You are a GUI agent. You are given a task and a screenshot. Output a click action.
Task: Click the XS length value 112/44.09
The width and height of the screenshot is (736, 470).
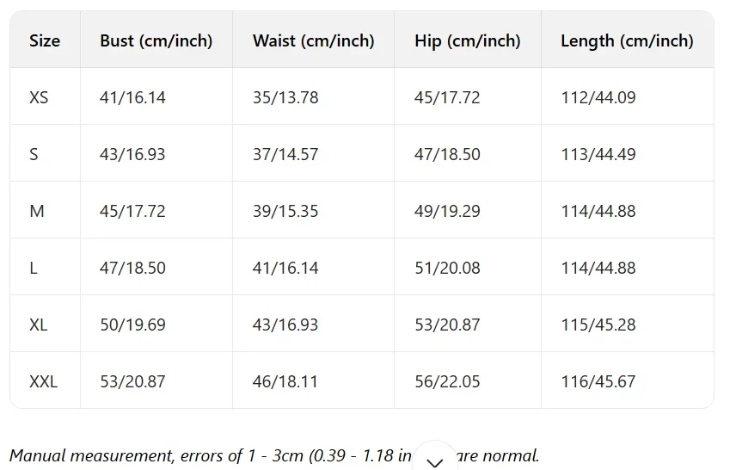(x=598, y=97)
